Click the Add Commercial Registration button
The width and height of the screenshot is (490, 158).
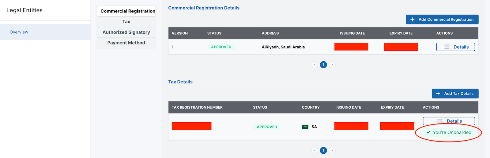pos(442,20)
